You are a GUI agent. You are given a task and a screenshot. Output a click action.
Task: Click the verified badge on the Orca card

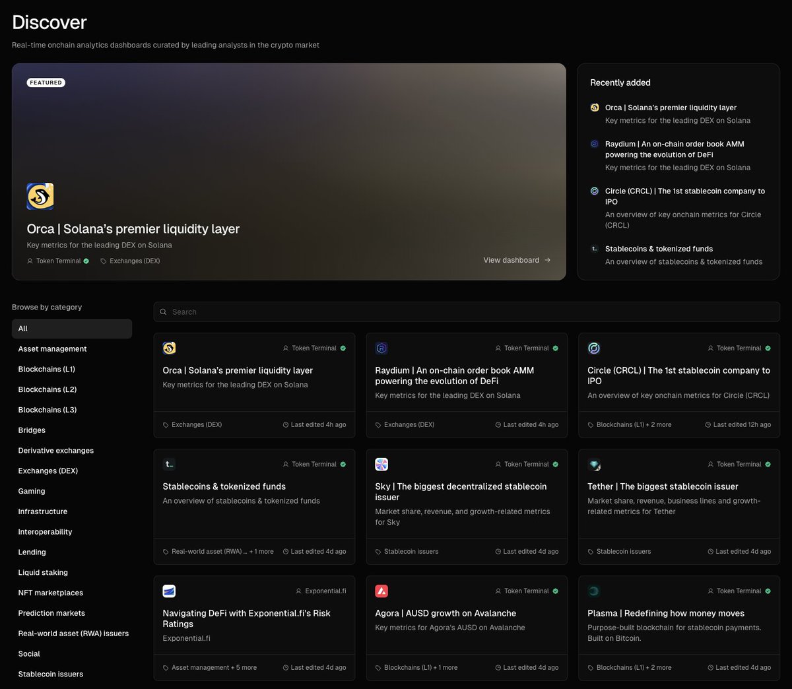coord(343,348)
